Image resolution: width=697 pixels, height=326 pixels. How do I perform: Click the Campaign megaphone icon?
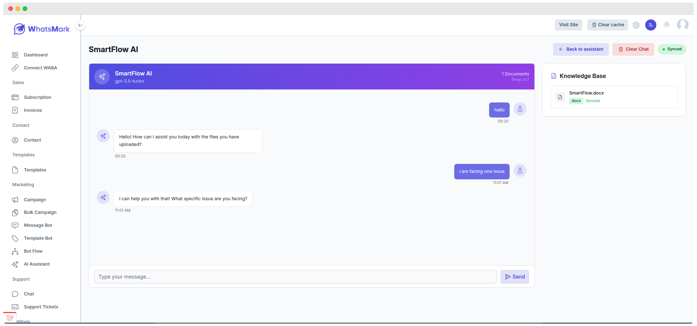tap(15, 200)
